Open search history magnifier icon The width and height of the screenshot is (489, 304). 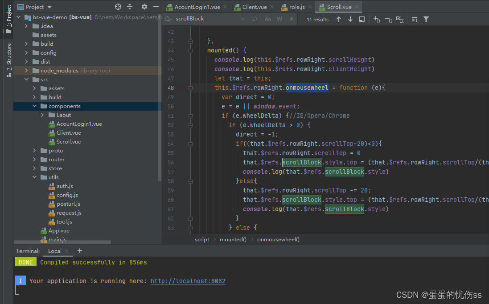[x=168, y=19]
